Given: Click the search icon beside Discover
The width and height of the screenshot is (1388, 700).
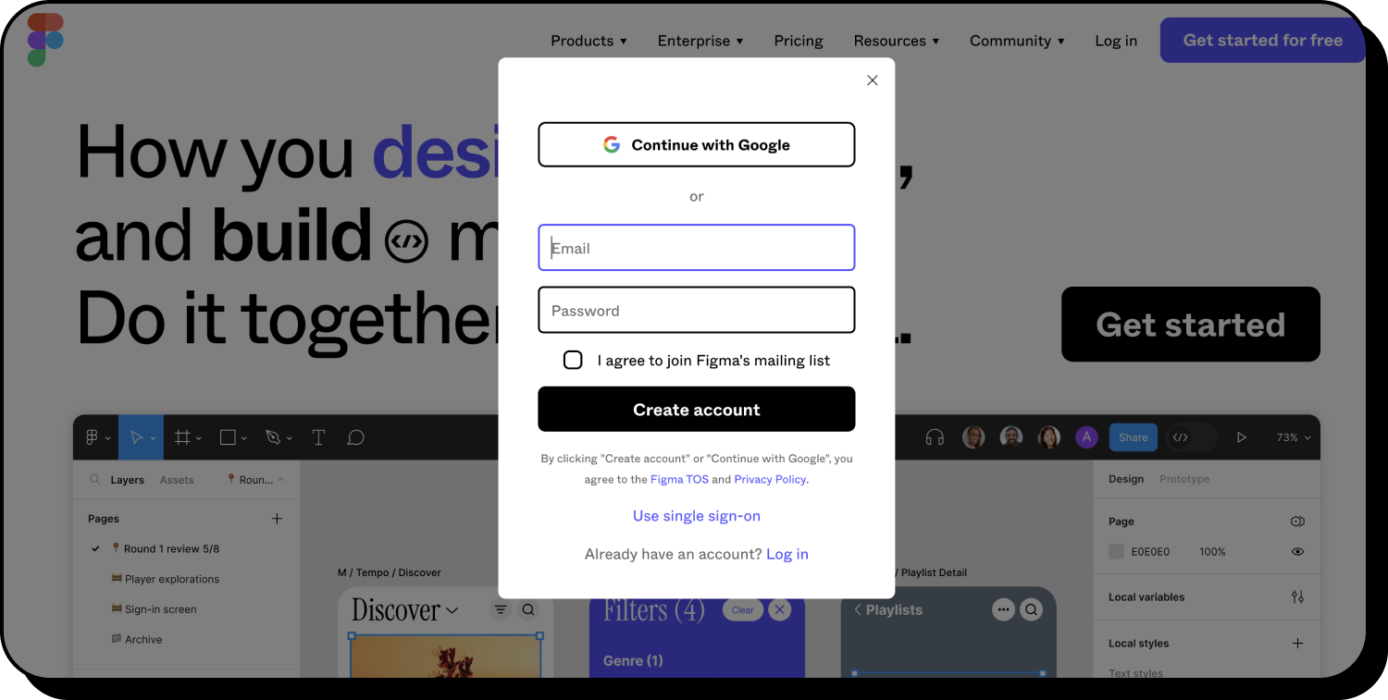Looking at the screenshot, I should click(528, 610).
